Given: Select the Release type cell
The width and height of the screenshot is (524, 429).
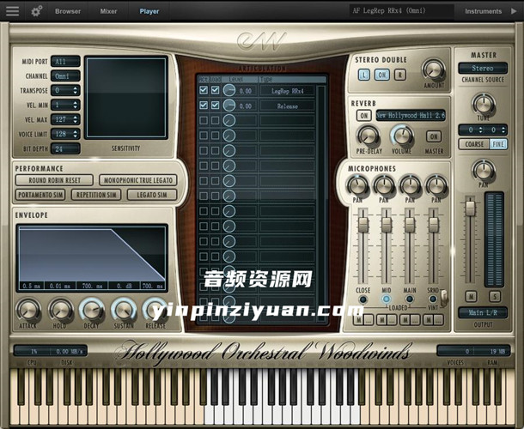Looking at the screenshot, I should click(287, 106).
